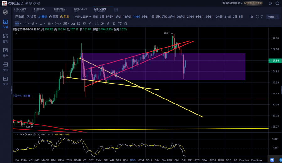Select the crosshair cursor drawing tool
282x163 pixels.
(x=17, y=23)
